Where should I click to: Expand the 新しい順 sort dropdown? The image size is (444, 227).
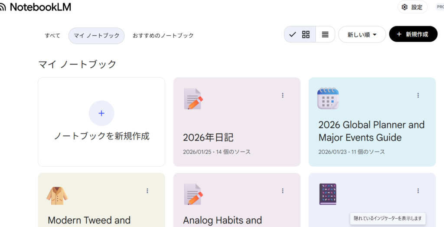coord(362,34)
